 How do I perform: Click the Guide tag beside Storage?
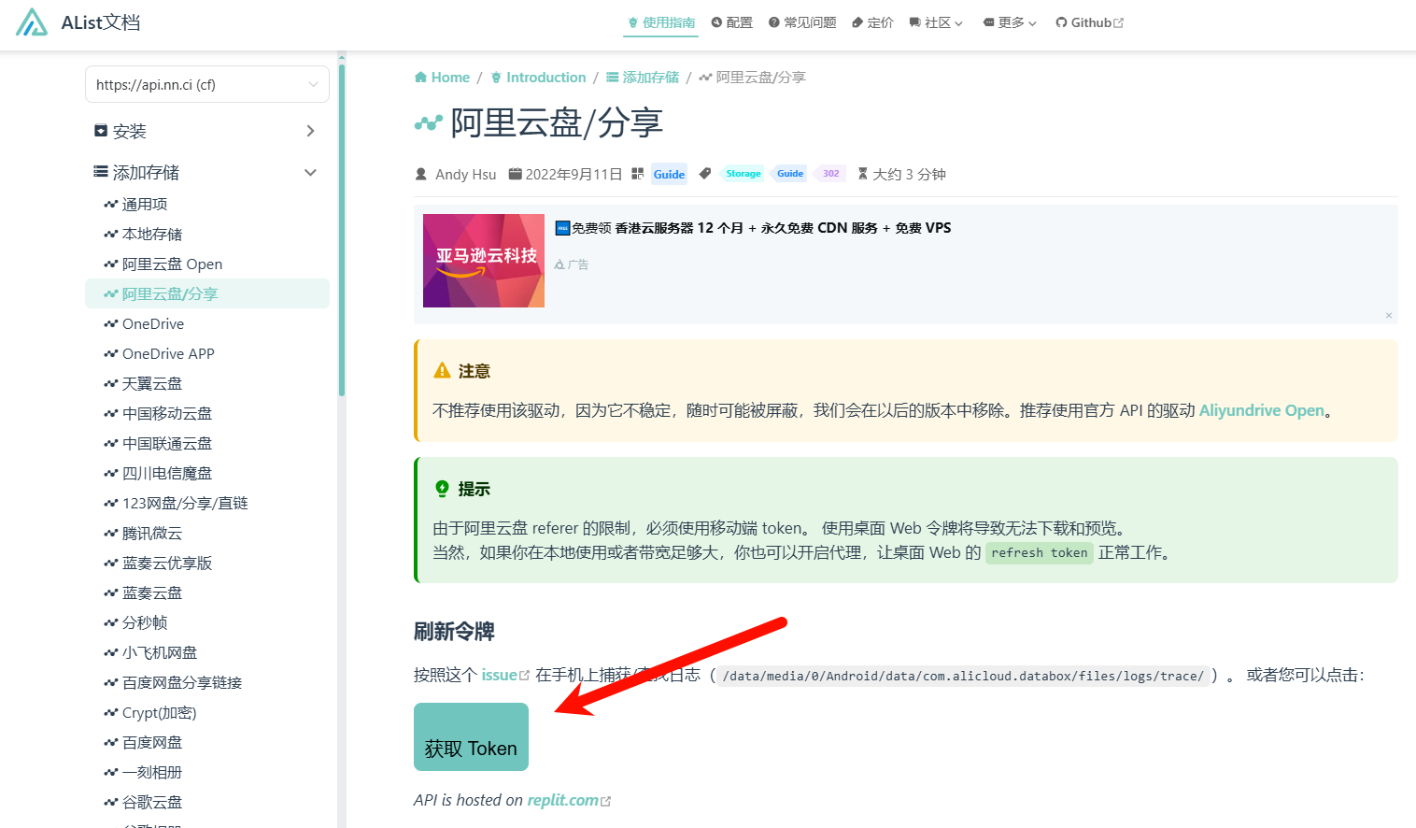790,174
